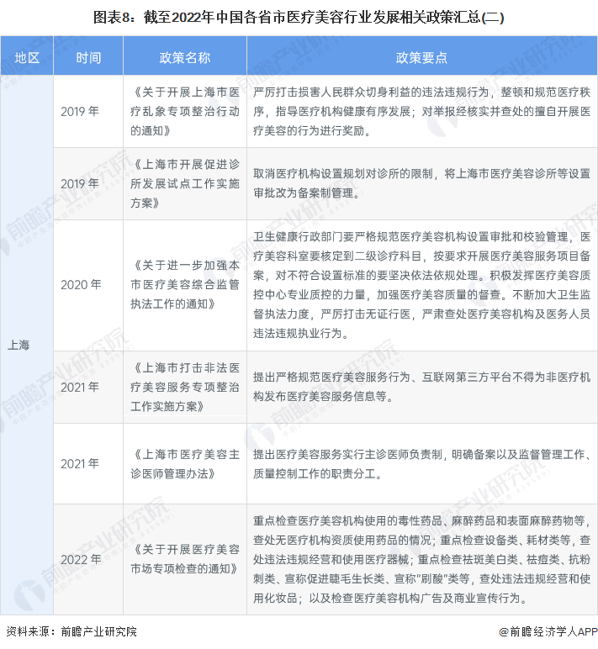Image resolution: width=598 pixels, height=649 pixels.
Task: Open 上海市开展促进诊所发展试点工作实施方案 policy name
Action: [x=185, y=183]
